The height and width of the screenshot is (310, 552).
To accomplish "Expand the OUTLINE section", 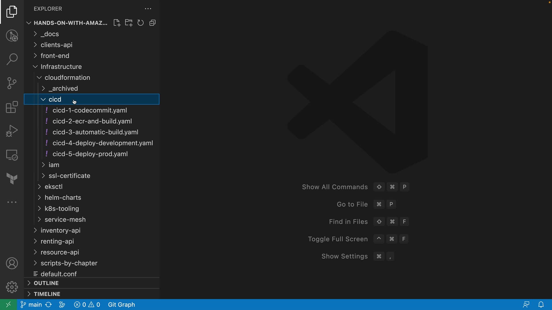I will coord(46,283).
